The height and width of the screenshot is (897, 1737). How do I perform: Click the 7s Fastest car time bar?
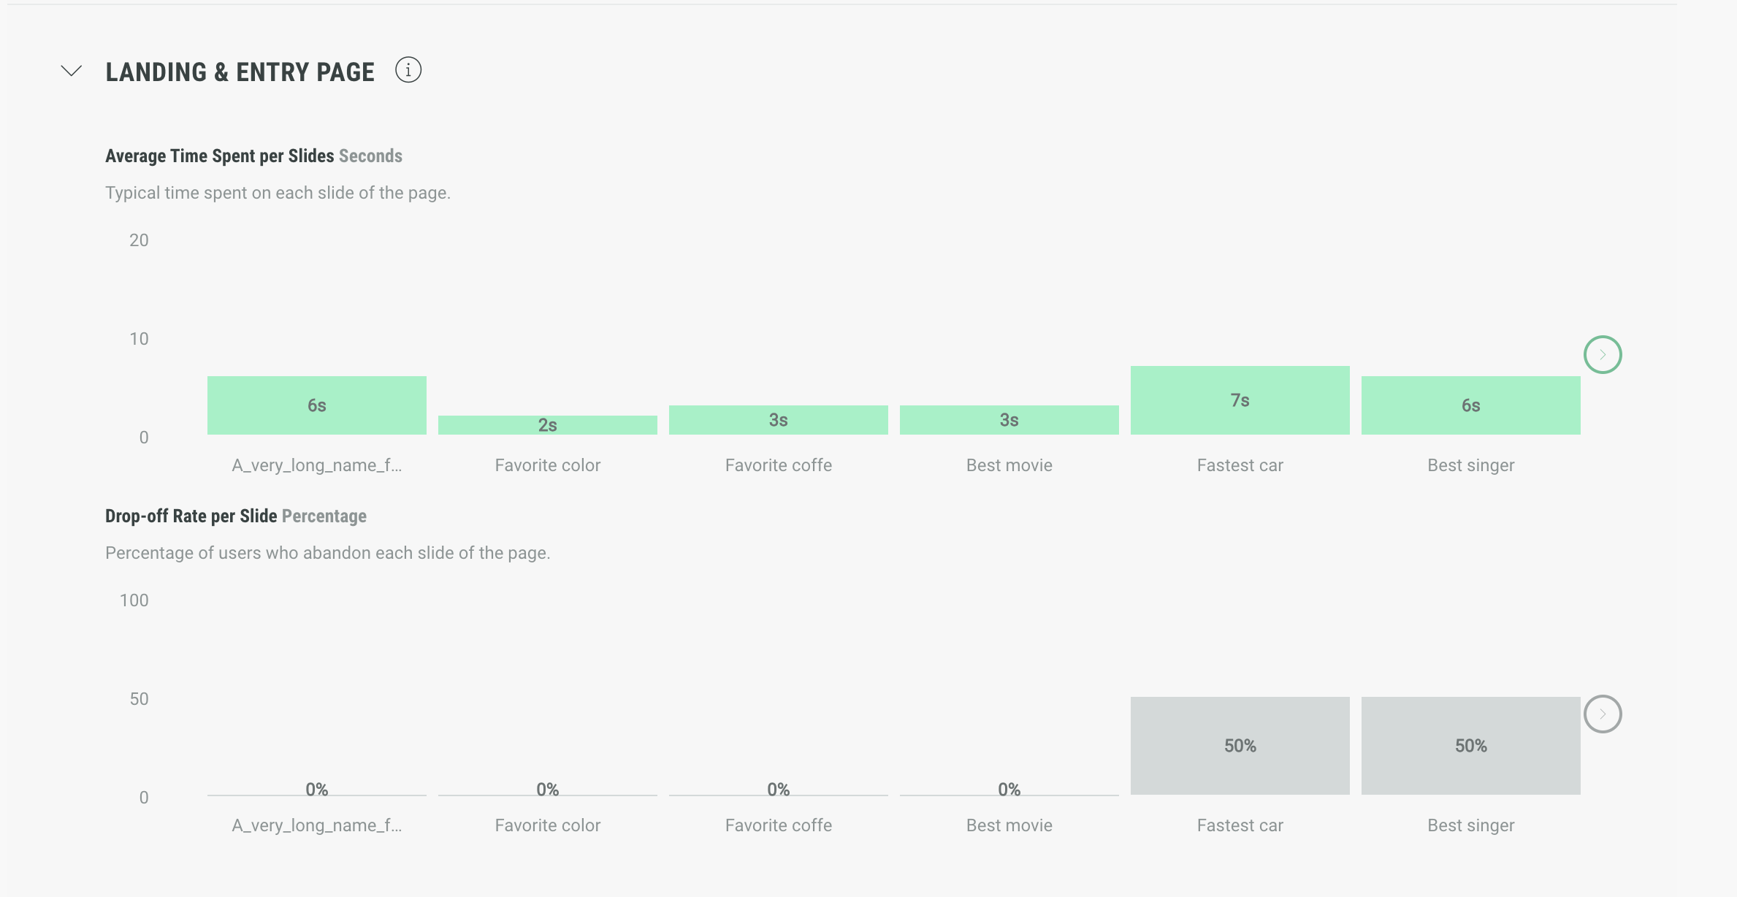pyautogui.click(x=1240, y=400)
